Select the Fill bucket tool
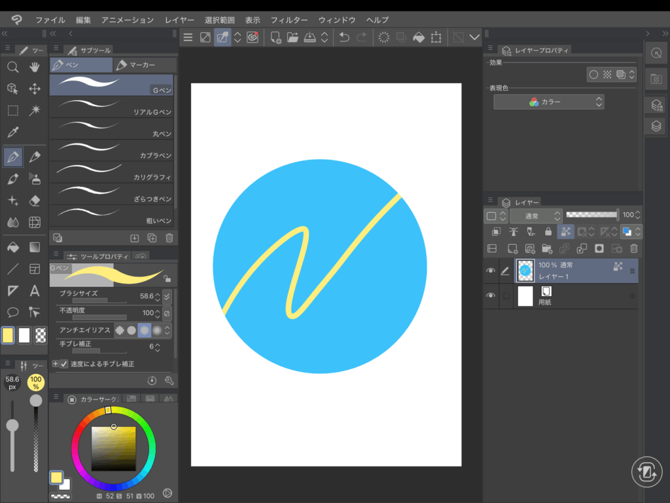Viewport: 670px width, 503px height. [12, 247]
